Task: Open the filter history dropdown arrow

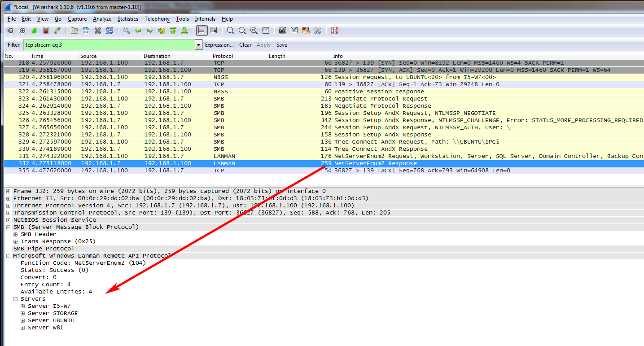Action: point(199,45)
